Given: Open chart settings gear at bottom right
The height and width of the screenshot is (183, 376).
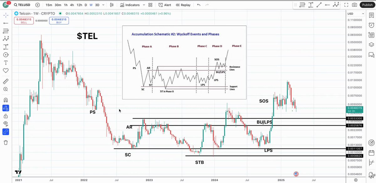Looking at the screenshot, I should pyautogui.click(x=356, y=180).
